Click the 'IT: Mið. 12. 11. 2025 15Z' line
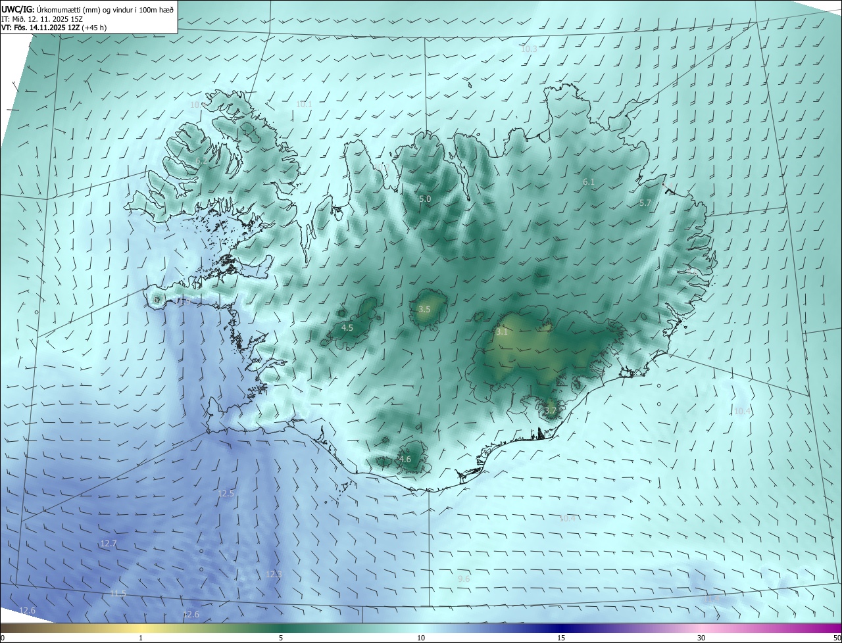The width and height of the screenshot is (842, 643). pyautogui.click(x=43, y=18)
